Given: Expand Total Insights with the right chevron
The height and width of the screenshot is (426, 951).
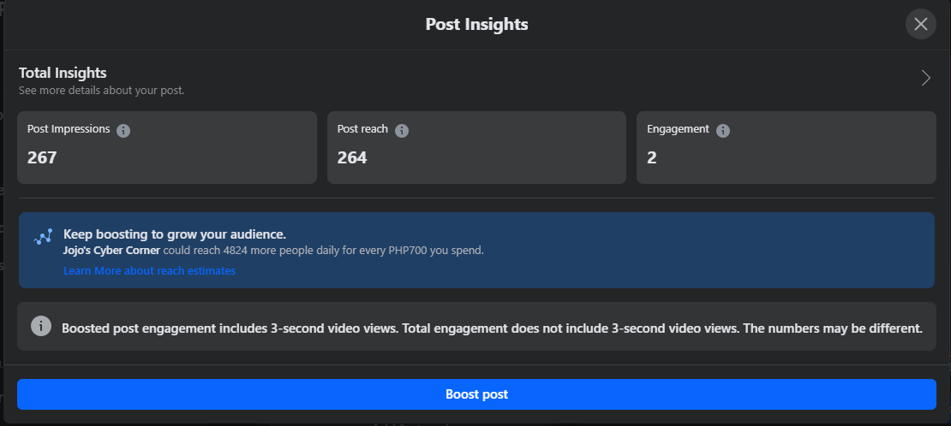Looking at the screenshot, I should [925, 79].
